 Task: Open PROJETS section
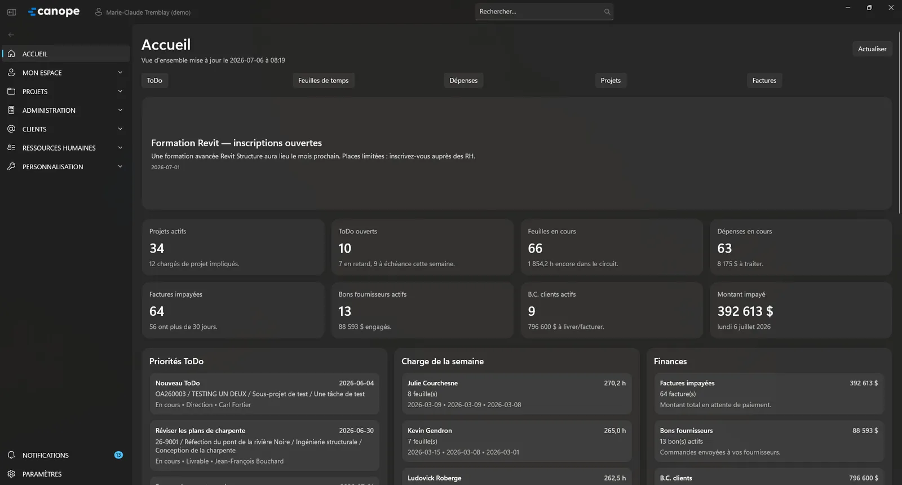pyautogui.click(x=66, y=91)
